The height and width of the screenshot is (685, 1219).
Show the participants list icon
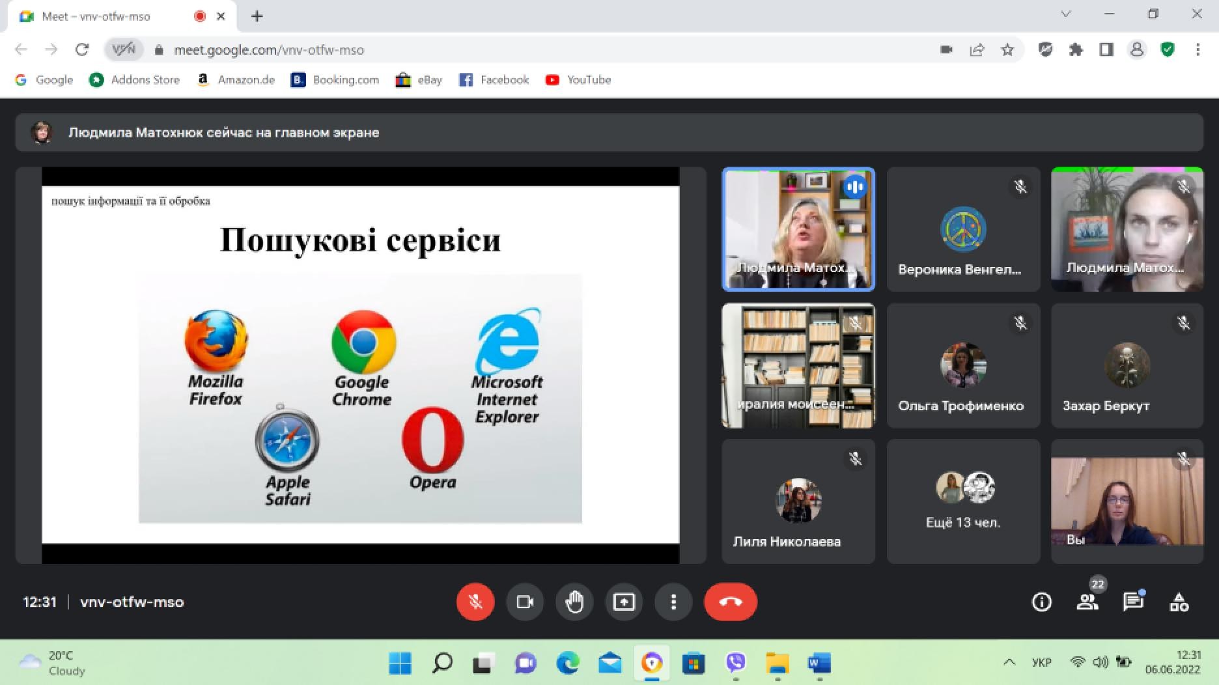(1087, 602)
